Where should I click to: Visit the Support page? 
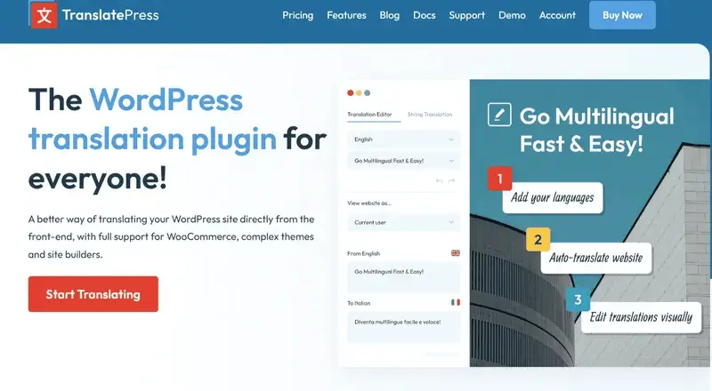(466, 15)
